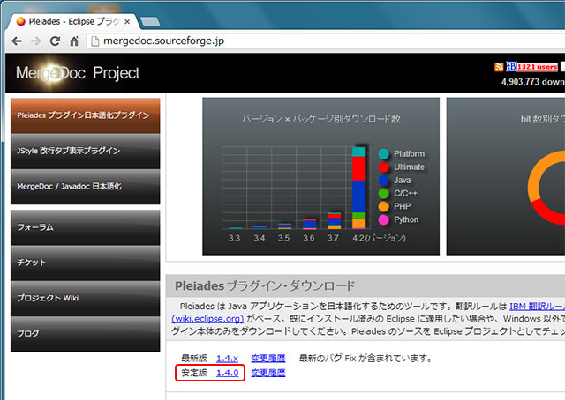Click the 3.5 axis label

coord(283,238)
